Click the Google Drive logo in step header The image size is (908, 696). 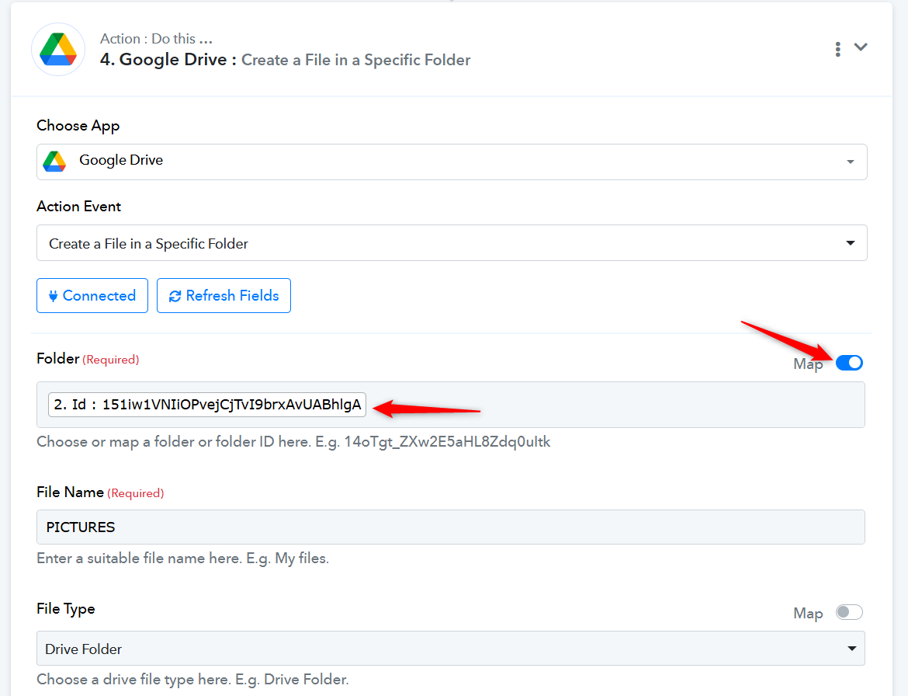[58, 49]
